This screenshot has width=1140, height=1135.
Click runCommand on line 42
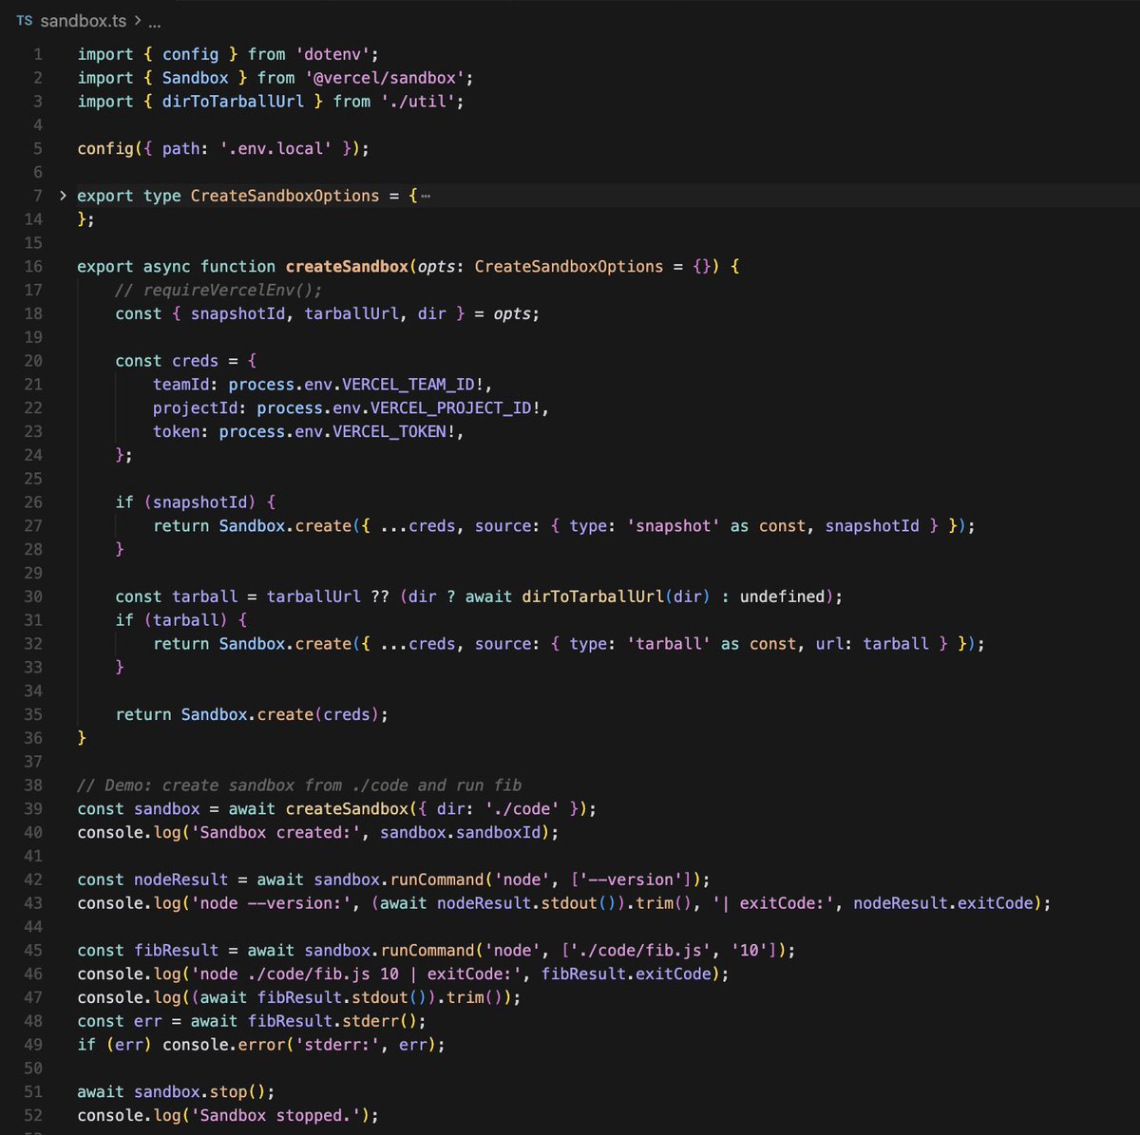click(444, 880)
